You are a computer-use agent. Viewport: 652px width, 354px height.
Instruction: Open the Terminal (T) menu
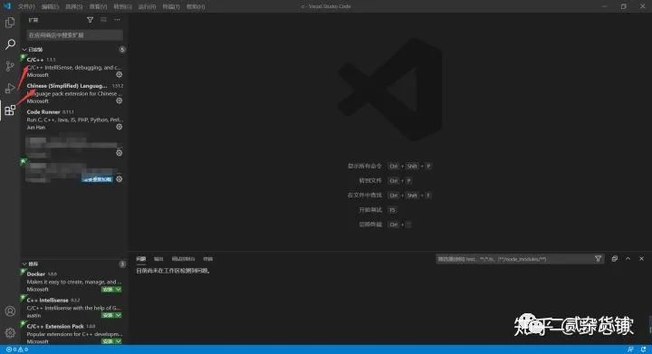pyautogui.click(x=171, y=6)
